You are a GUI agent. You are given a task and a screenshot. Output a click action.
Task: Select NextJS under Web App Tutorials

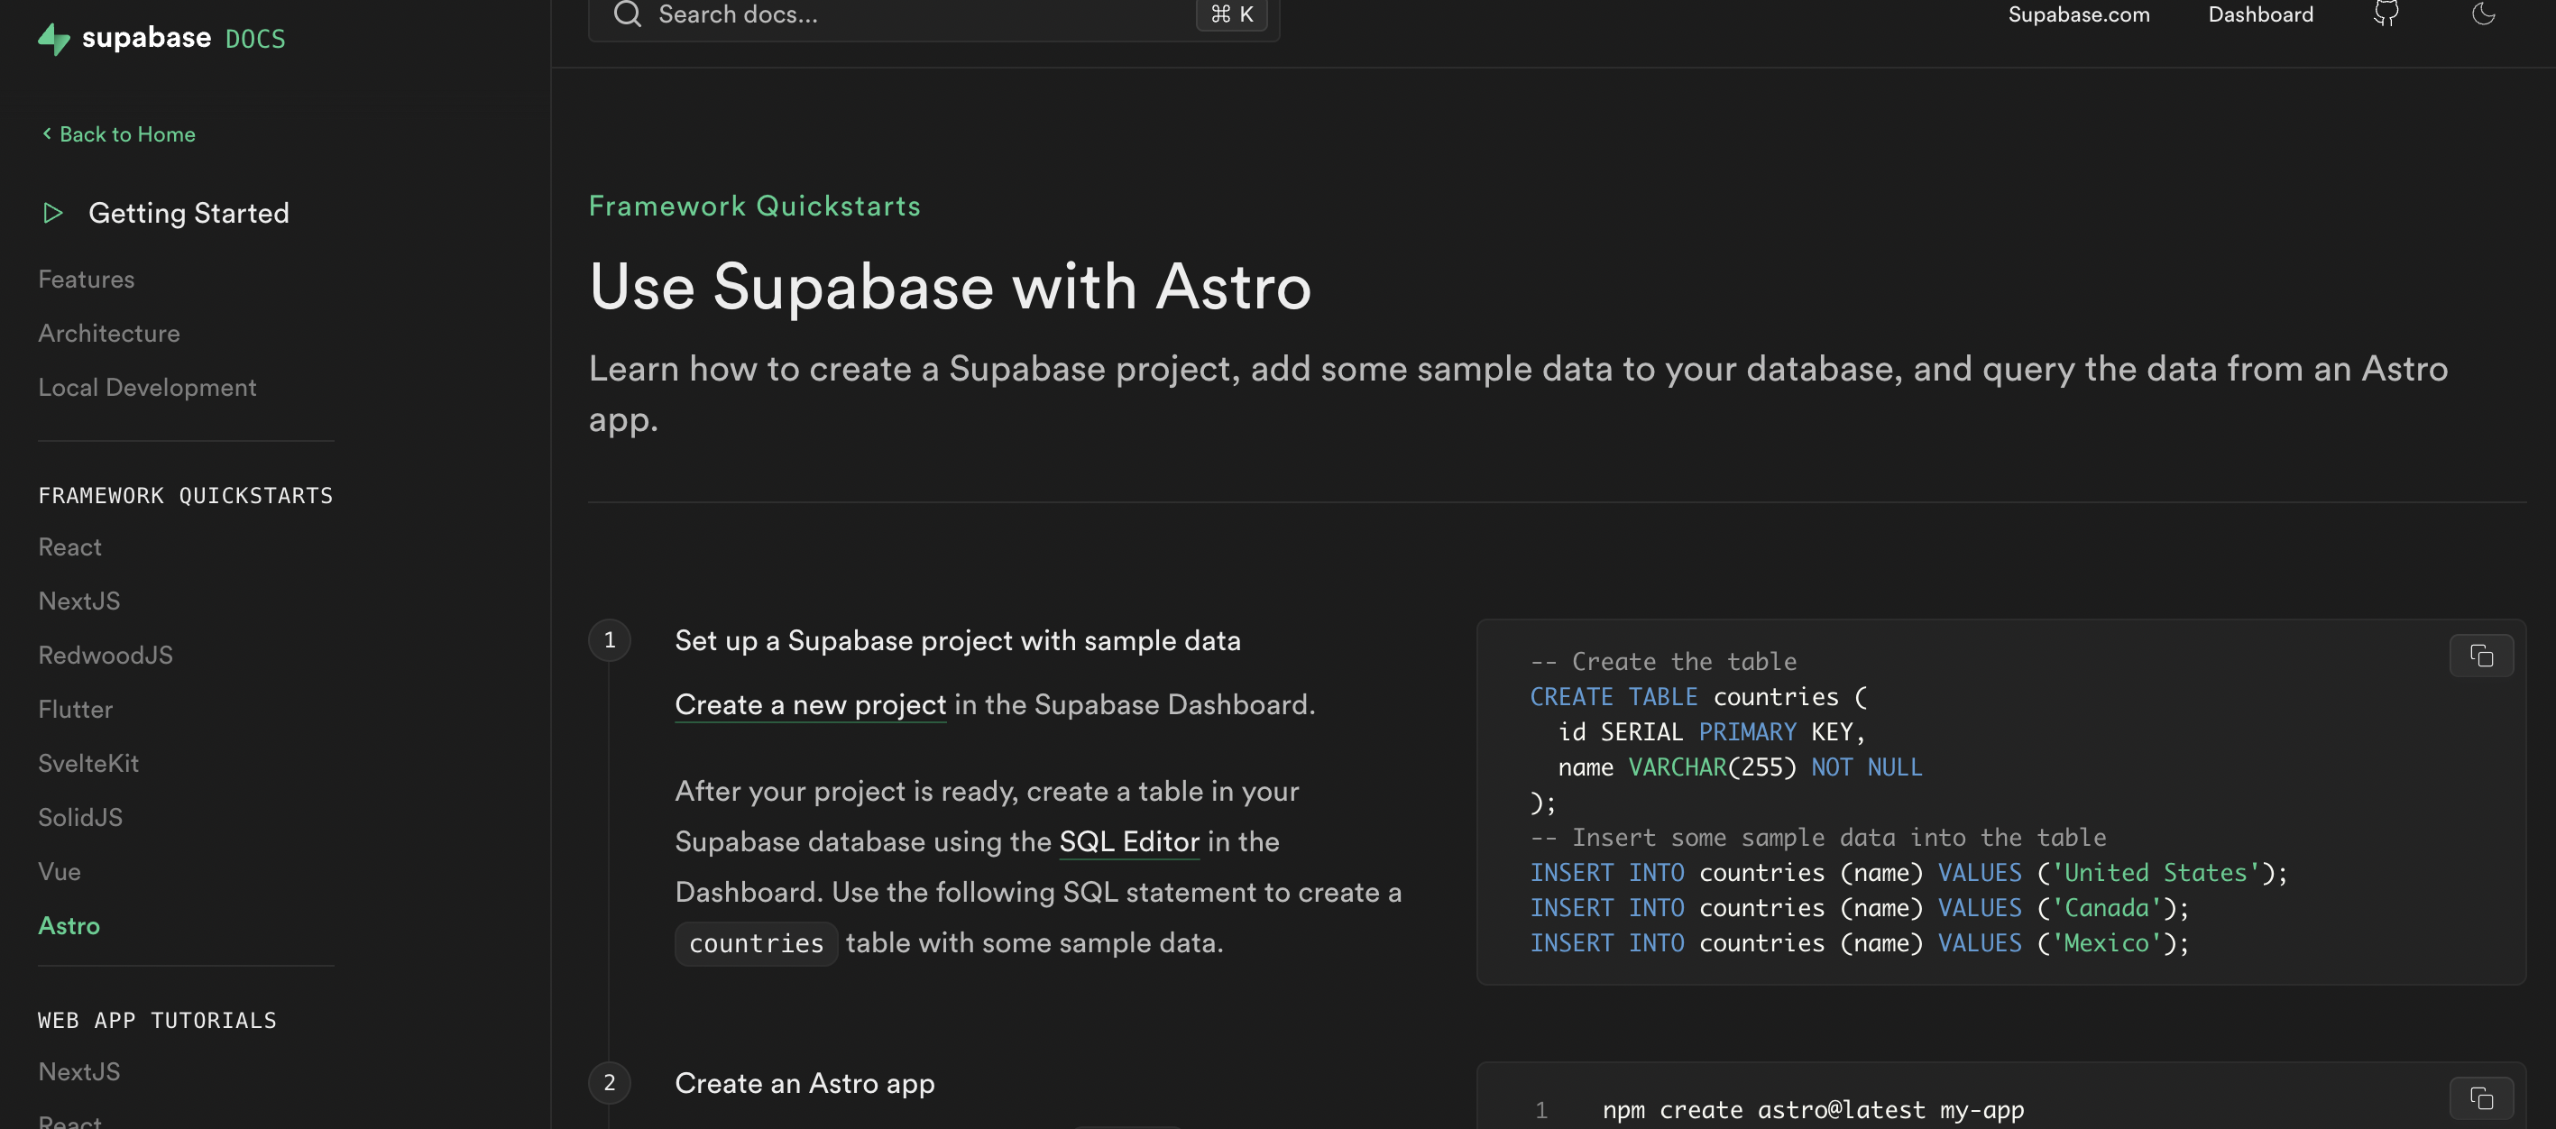[79, 1071]
